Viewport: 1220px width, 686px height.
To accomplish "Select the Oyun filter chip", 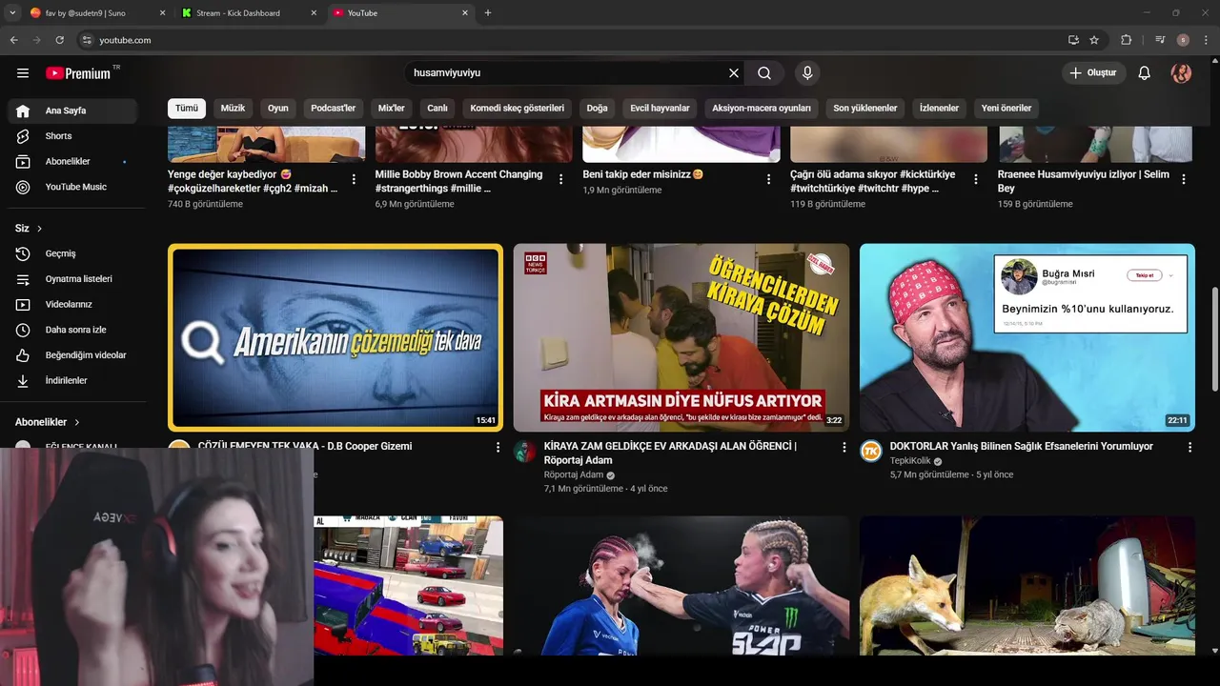I will click(x=278, y=108).
